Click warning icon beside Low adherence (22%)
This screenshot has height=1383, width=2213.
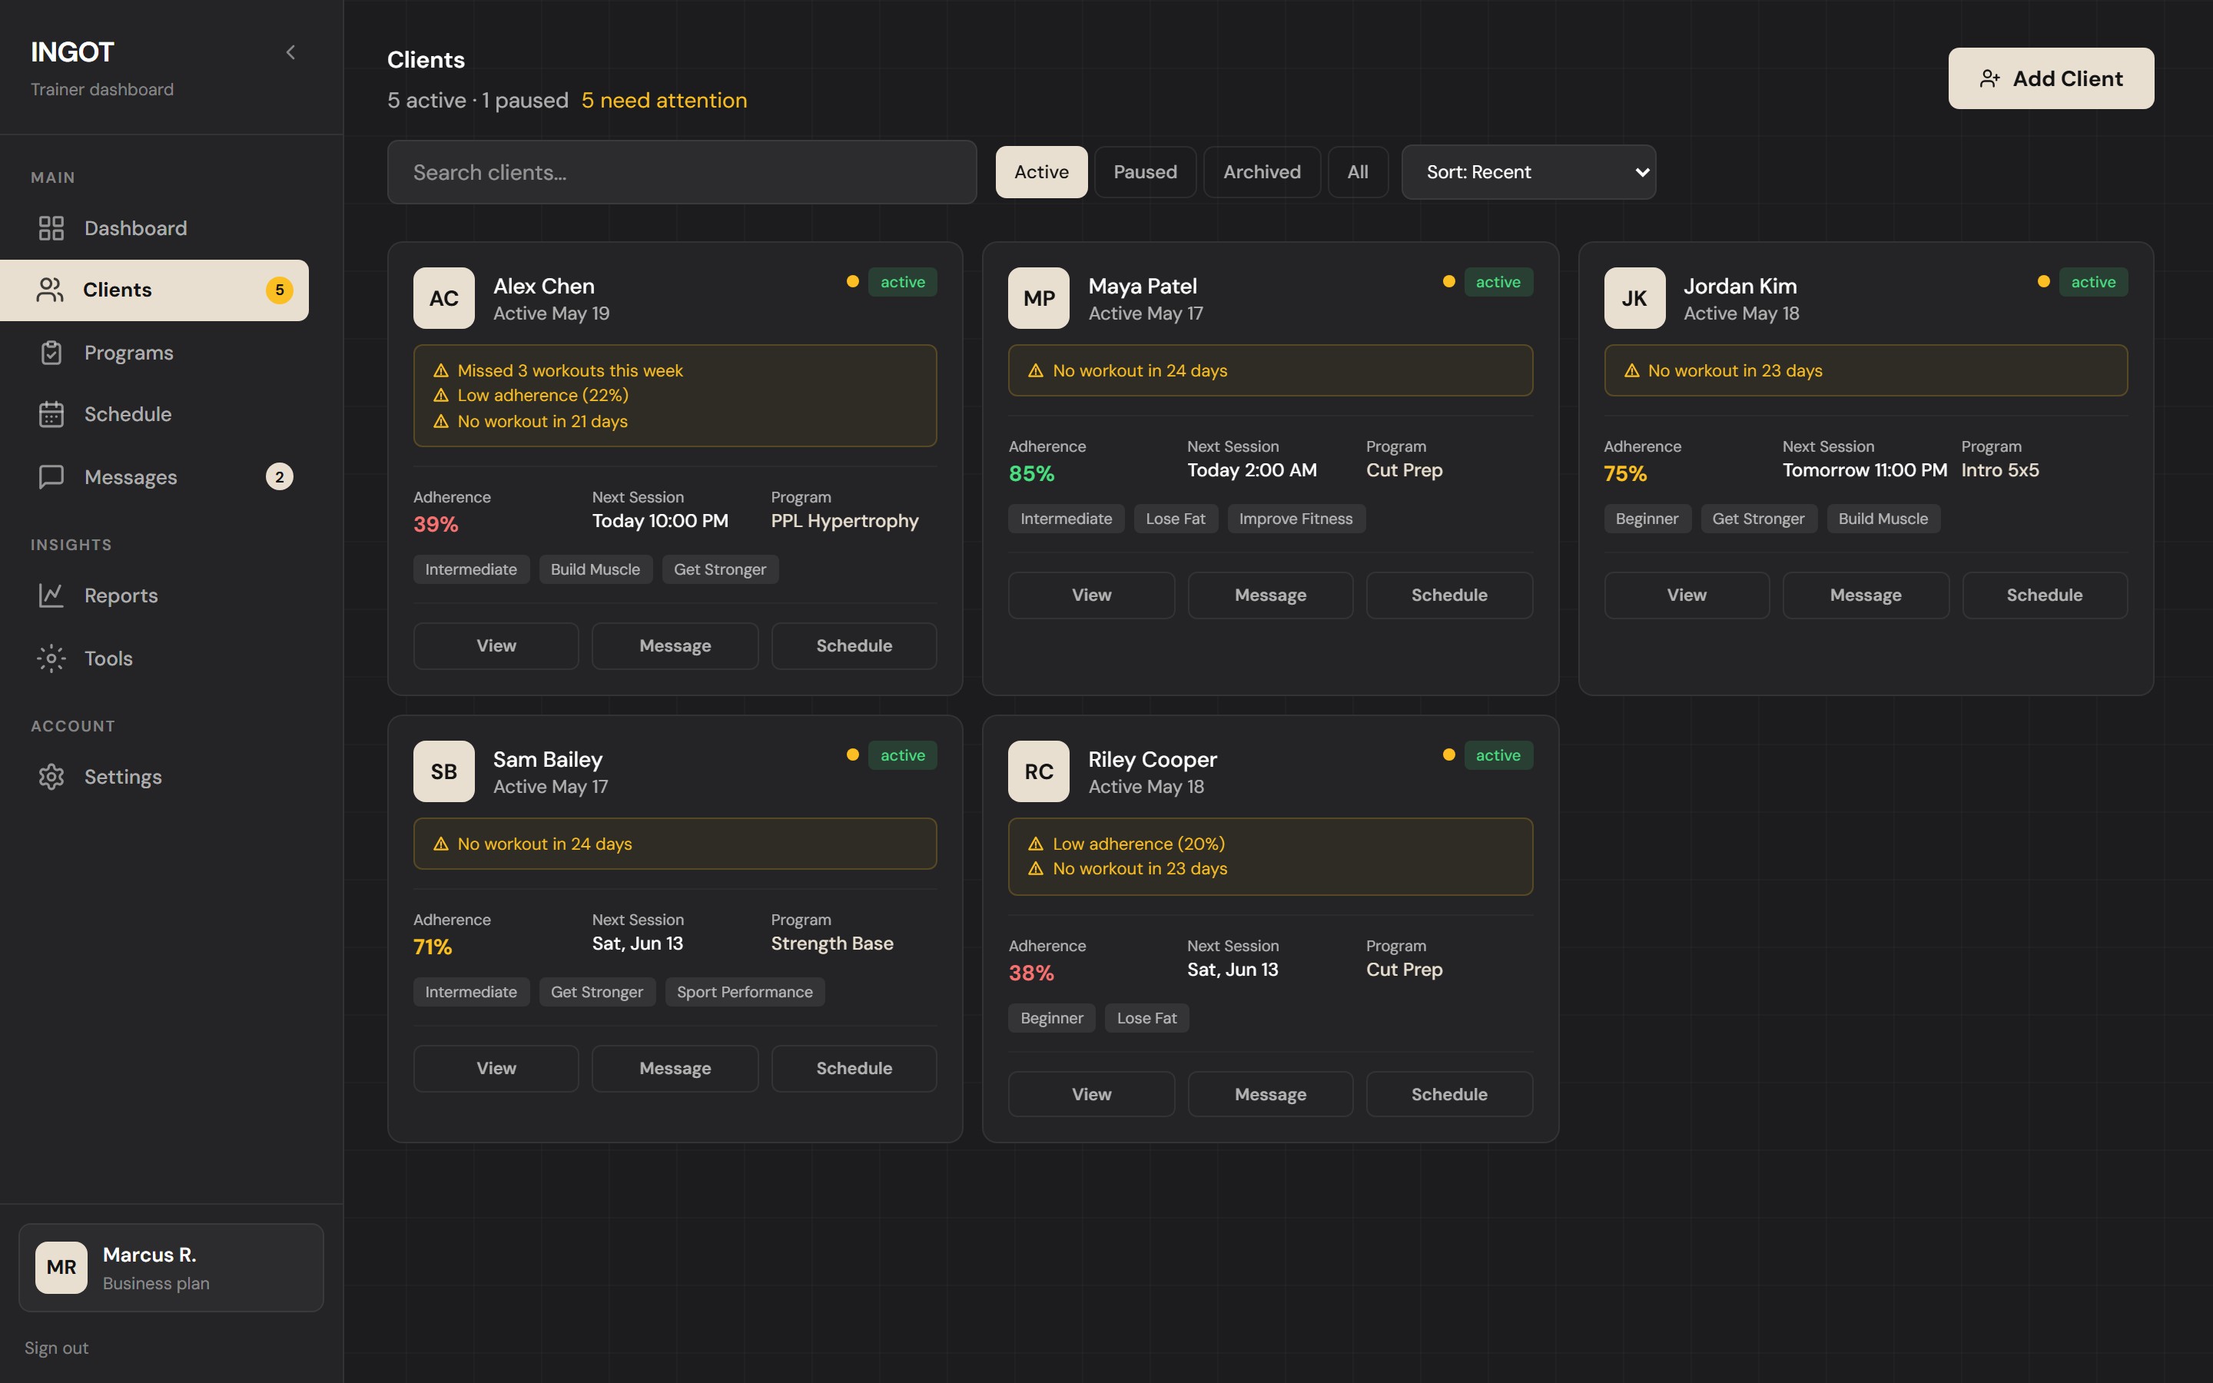(441, 395)
